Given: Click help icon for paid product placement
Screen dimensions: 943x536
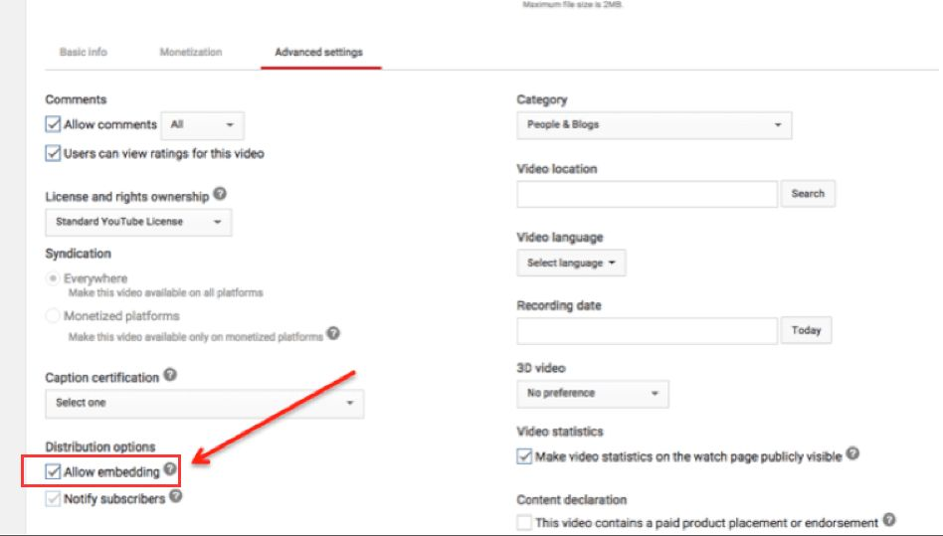Looking at the screenshot, I should 888,521.
